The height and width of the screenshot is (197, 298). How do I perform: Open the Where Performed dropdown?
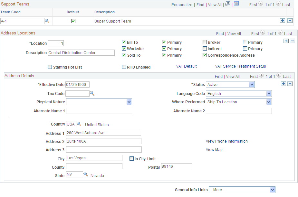pyautogui.click(x=239, y=102)
